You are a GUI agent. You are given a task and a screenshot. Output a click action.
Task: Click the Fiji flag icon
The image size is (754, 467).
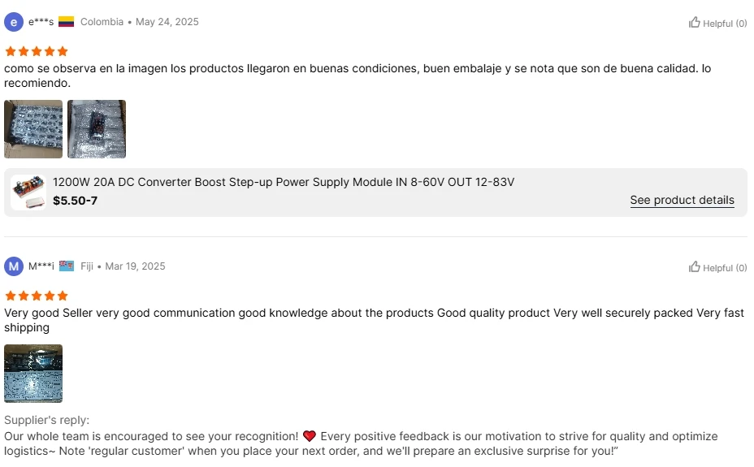click(x=67, y=266)
